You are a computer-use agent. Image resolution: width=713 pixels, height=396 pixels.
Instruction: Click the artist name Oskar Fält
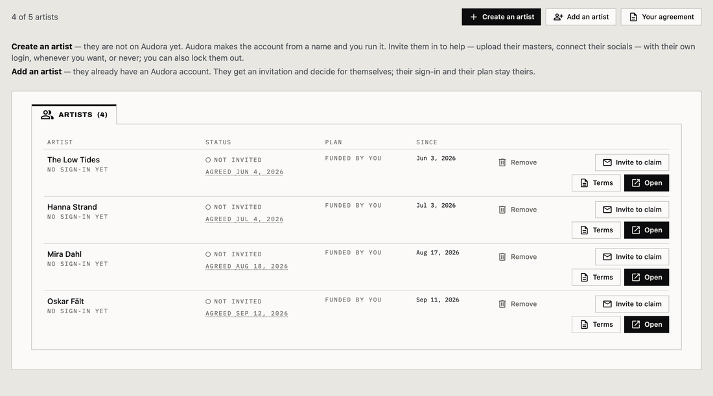(x=65, y=302)
